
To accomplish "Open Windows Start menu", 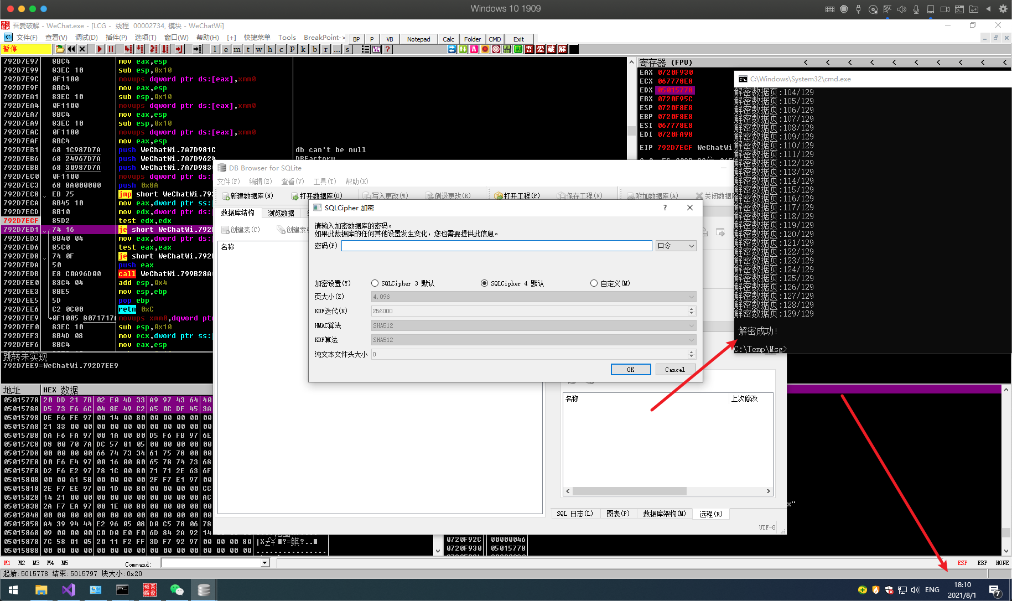I will point(13,590).
